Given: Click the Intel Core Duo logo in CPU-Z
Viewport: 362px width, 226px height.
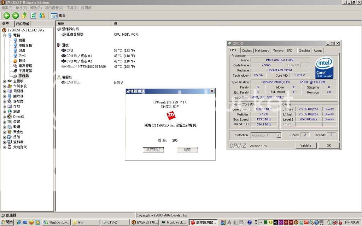Looking at the screenshot, I should [324, 68].
